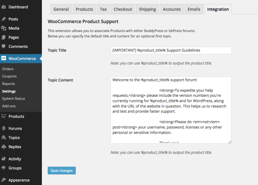Viewport: 258px width, 185px height.
Task: Click the Products cart icon
Action: point(4,116)
